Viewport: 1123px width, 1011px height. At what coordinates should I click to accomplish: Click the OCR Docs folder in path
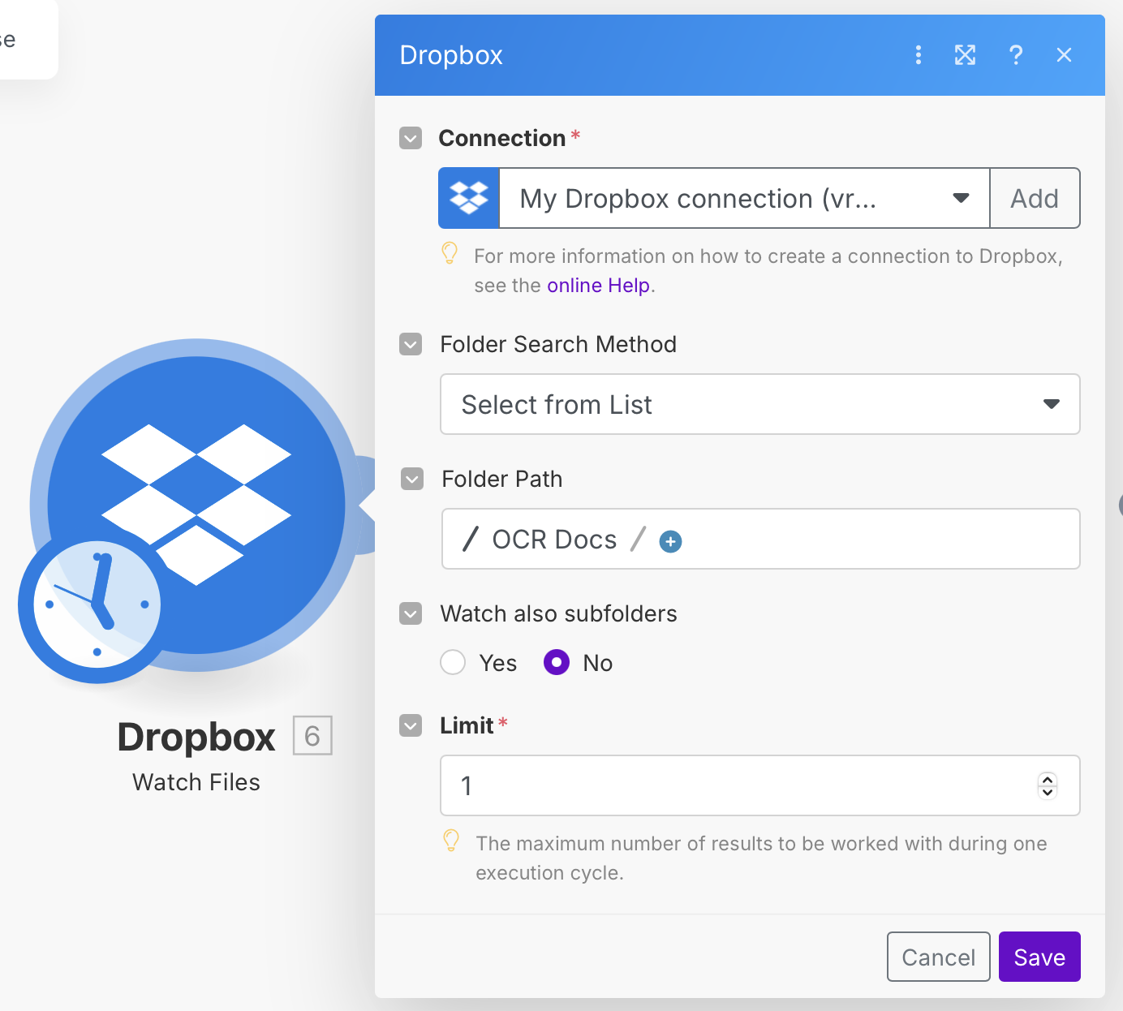[554, 540]
